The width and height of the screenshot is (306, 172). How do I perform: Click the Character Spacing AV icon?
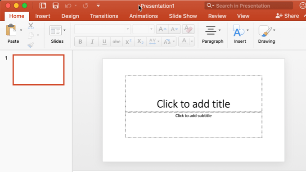(152, 41)
